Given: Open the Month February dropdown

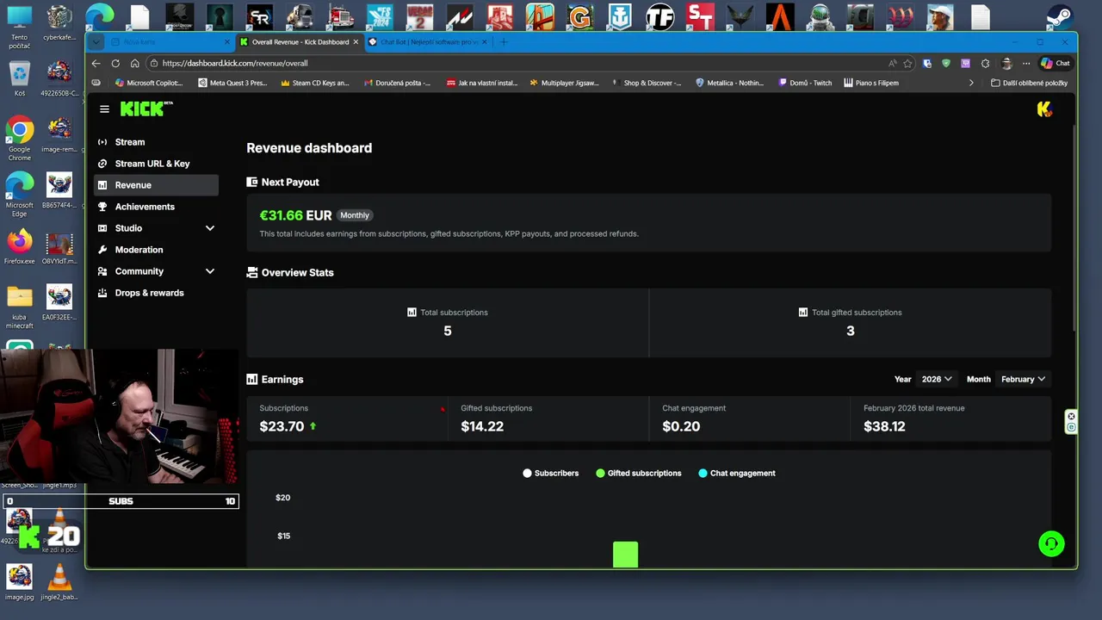Looking at the screenshot, I should (x=1023, y=379).
